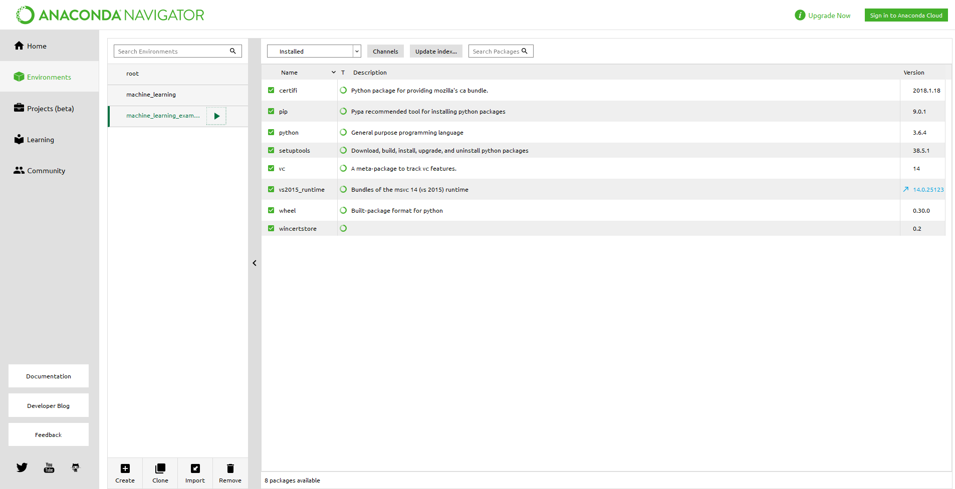Click the type circle icon for setuptools
This screenshot has width=955, height=489.
click(343, 151)
